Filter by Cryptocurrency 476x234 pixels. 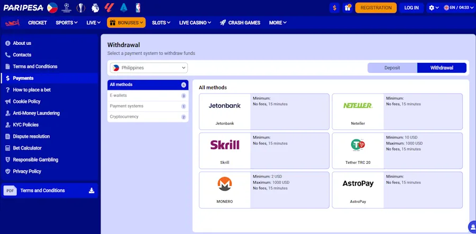148,117
